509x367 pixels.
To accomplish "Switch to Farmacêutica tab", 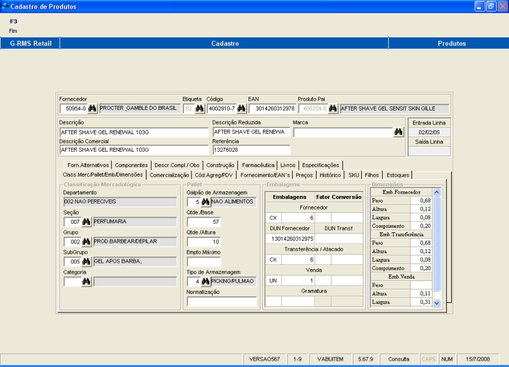I will click(258, 165).
